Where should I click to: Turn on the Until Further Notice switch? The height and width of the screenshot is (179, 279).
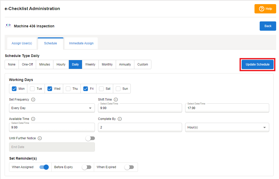pos(90,139)
